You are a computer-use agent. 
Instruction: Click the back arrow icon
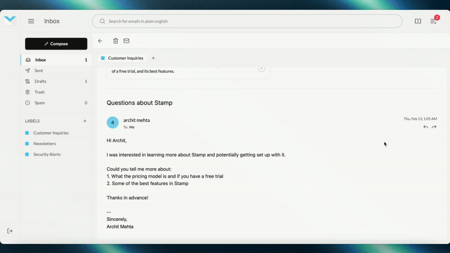(100, 41)
